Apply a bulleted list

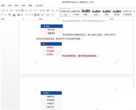coord(26,10)
